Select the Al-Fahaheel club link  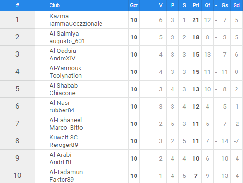[65, 120]
